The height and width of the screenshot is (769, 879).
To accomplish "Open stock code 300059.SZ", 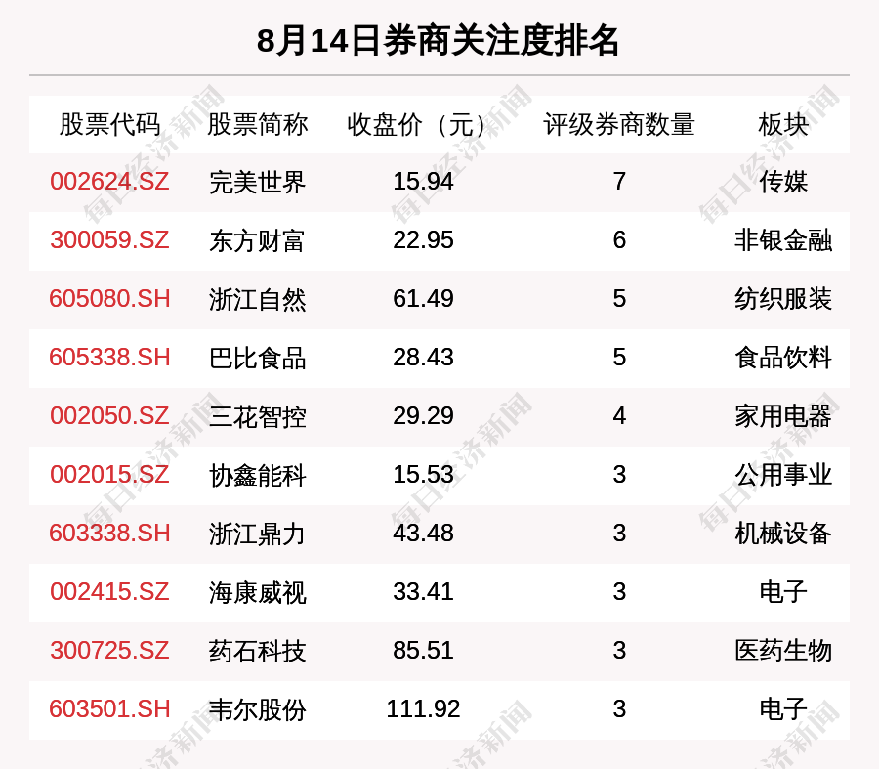I will (109, 240).
